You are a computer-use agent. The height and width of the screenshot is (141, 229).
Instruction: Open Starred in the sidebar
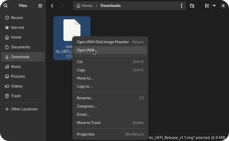coord(23,28)
